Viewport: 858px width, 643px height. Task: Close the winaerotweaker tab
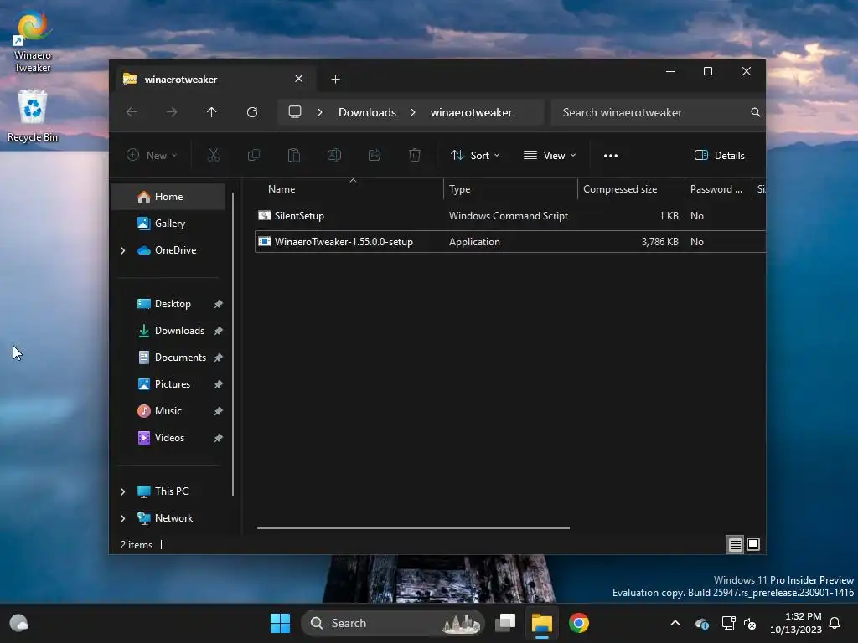(299, 79)
